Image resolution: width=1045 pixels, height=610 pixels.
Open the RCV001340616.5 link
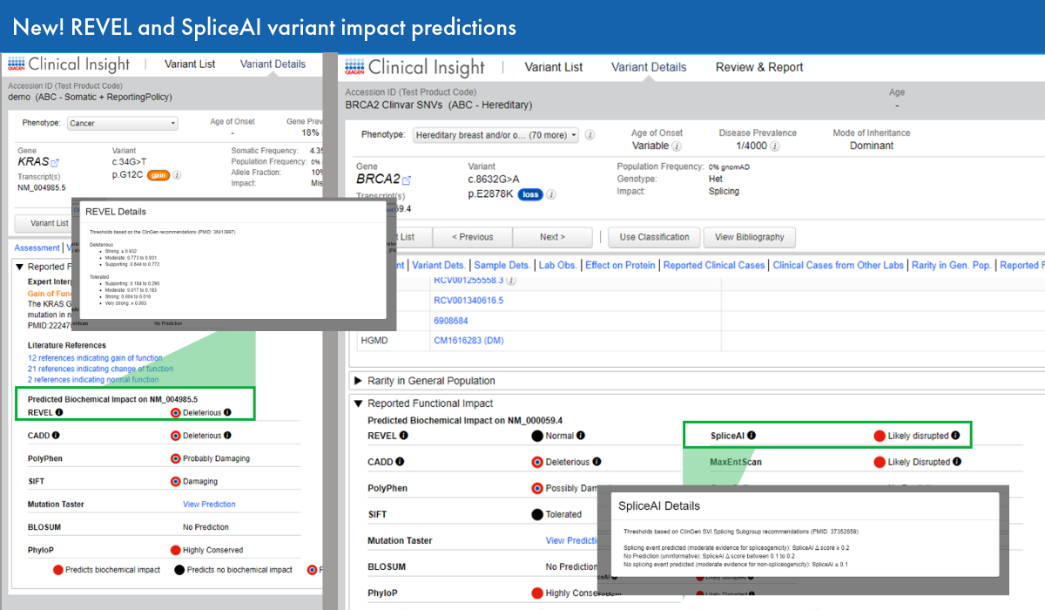pos(468,301)
